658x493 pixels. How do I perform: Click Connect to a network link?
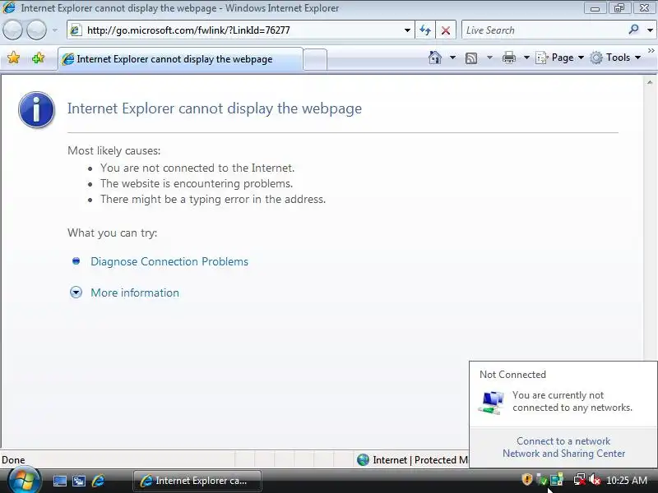[x=563, y=441]
